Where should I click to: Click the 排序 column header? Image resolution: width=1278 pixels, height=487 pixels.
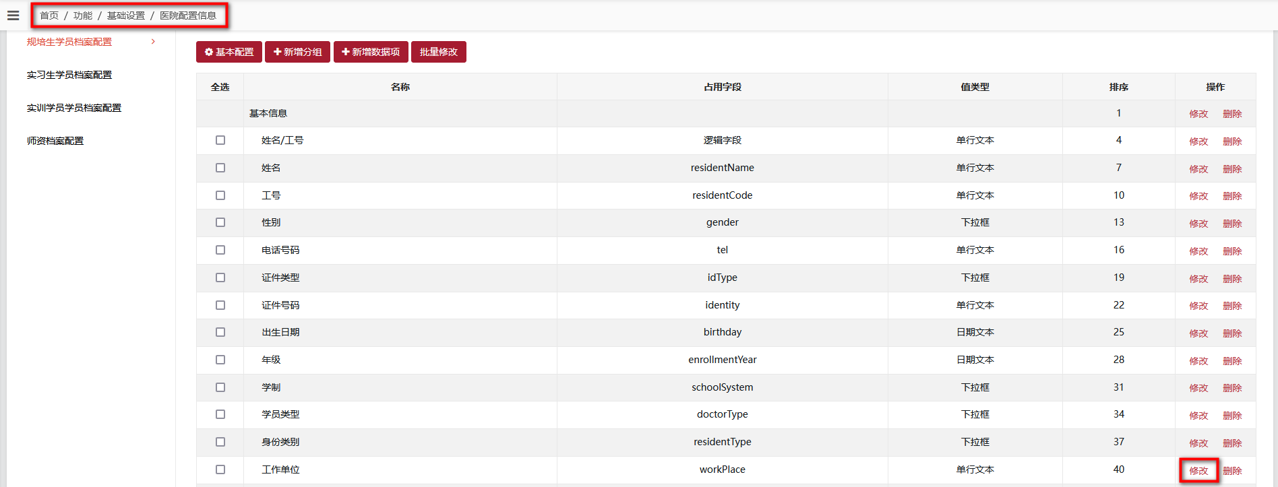click(x=1119, y=87)
